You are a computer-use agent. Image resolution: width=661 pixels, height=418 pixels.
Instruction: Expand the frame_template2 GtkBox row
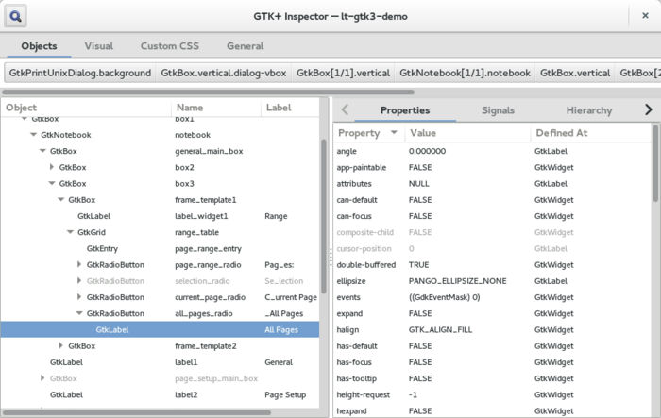coord(61,346)
